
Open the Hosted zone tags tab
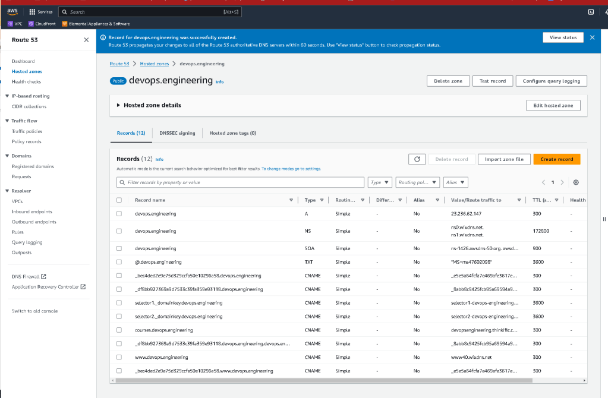pyautogui.click(x=232, y=133)
